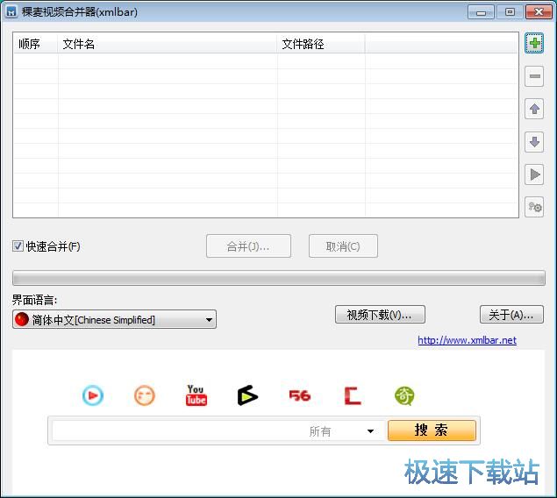This screenshot has height=498, width=557.
Task: Minimize the 稞麦视频合并器 window
Action: click(x=481, y=12)
